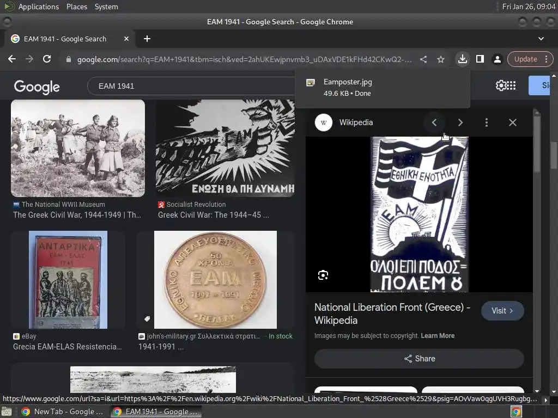This screenshot has height=418, width=558.
Task: Open the Chrome downloads icon
Action: click(462, 59)
